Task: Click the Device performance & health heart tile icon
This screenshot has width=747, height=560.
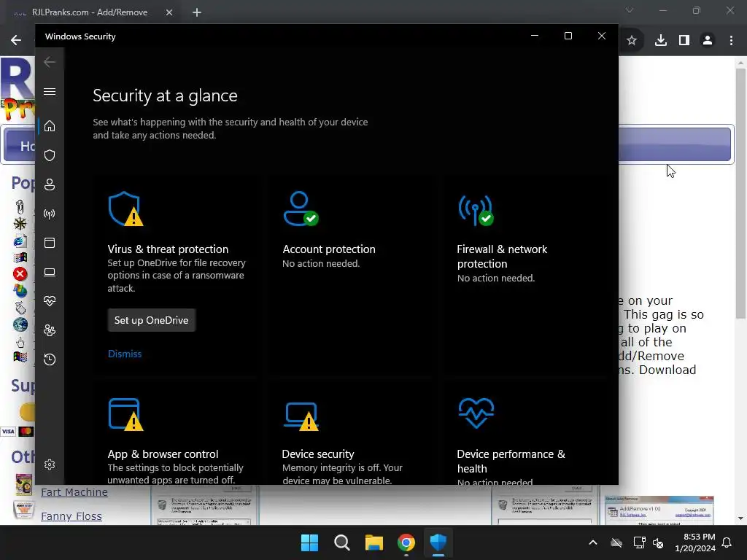Action: click(476, 413)
